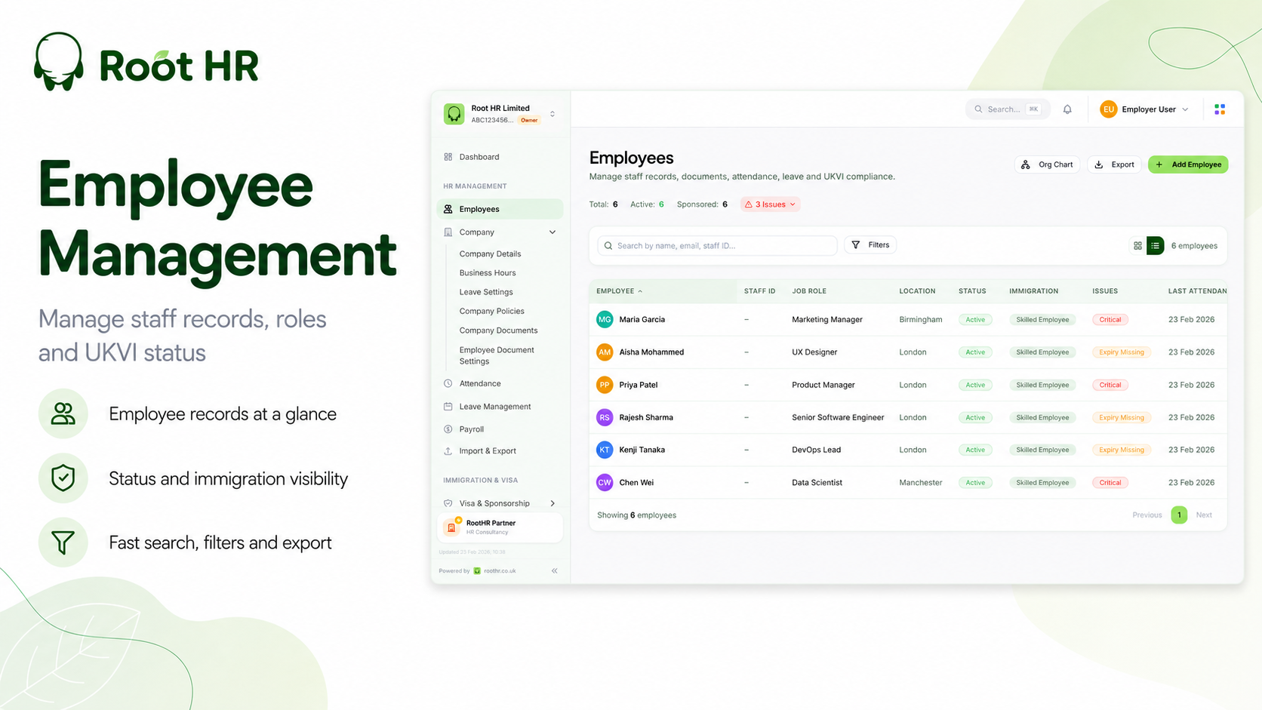Click the Add Employee button
The image size is (1262, 710).
(1188, 164)
